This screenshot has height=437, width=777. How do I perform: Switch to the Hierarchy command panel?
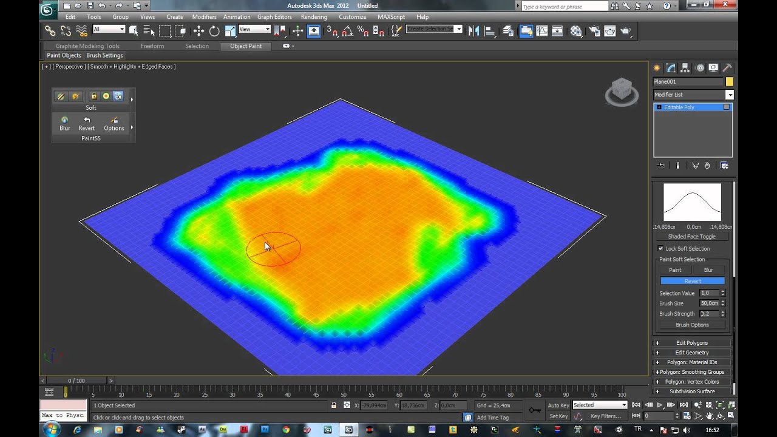[x=685, y=68]
